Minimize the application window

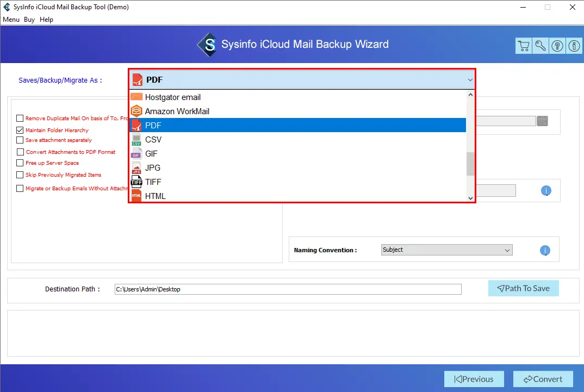point(523,7)
